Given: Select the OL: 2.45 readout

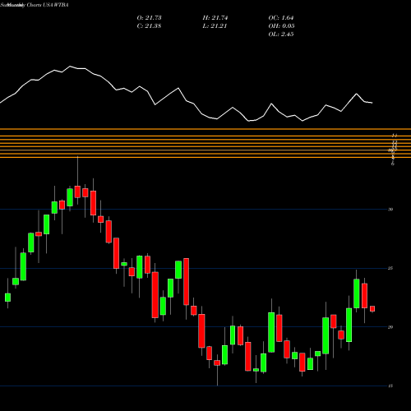Looking at the screenshot, I should pos(281,35).
